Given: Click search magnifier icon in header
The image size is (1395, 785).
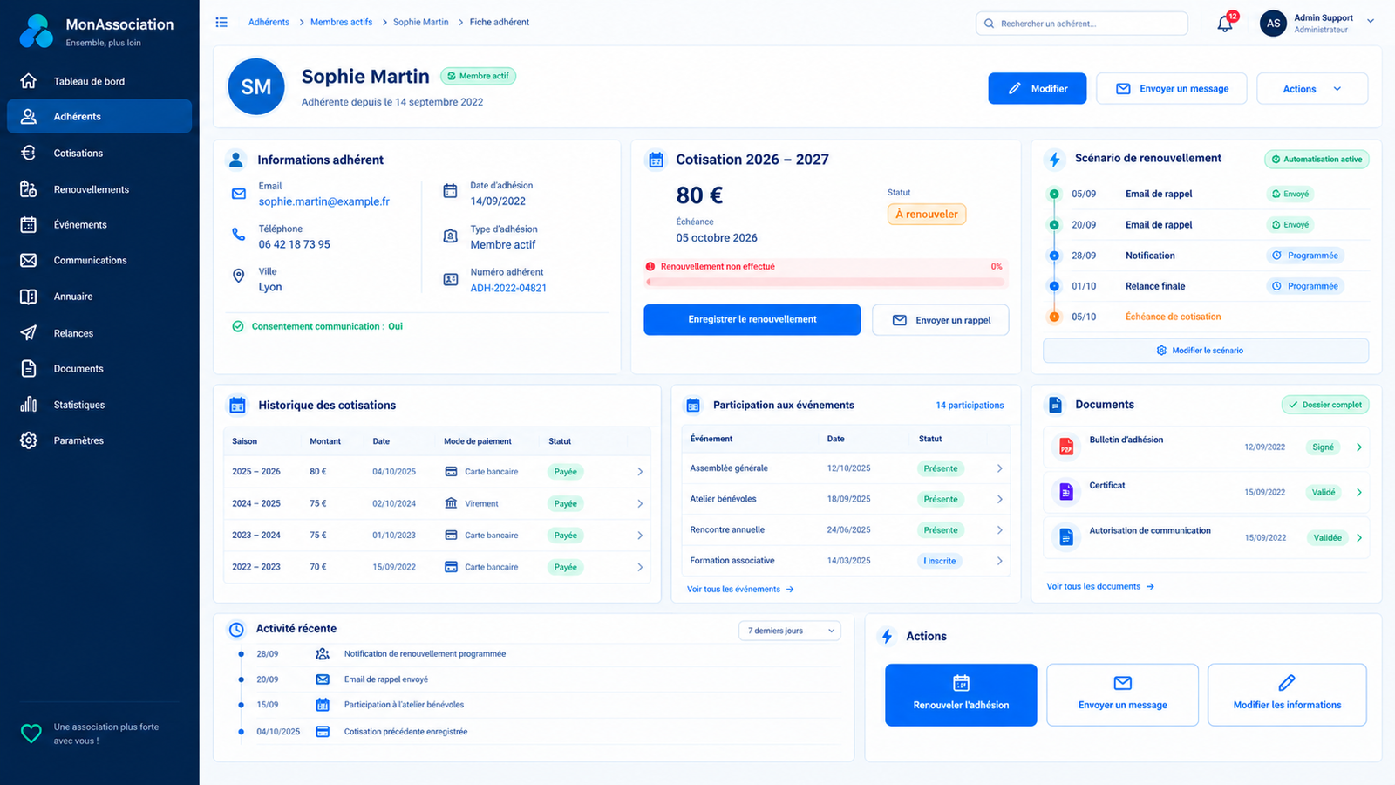Looking at the screenshot, I should click(x=989, y=24).
